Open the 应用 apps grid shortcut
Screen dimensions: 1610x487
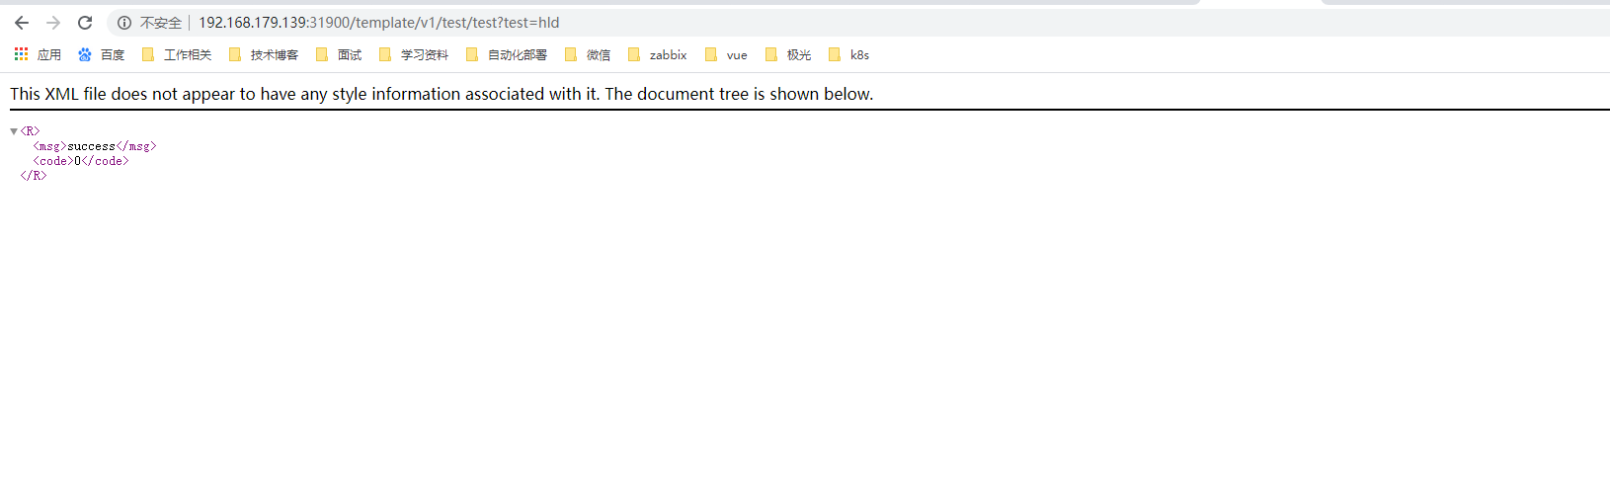38,55
